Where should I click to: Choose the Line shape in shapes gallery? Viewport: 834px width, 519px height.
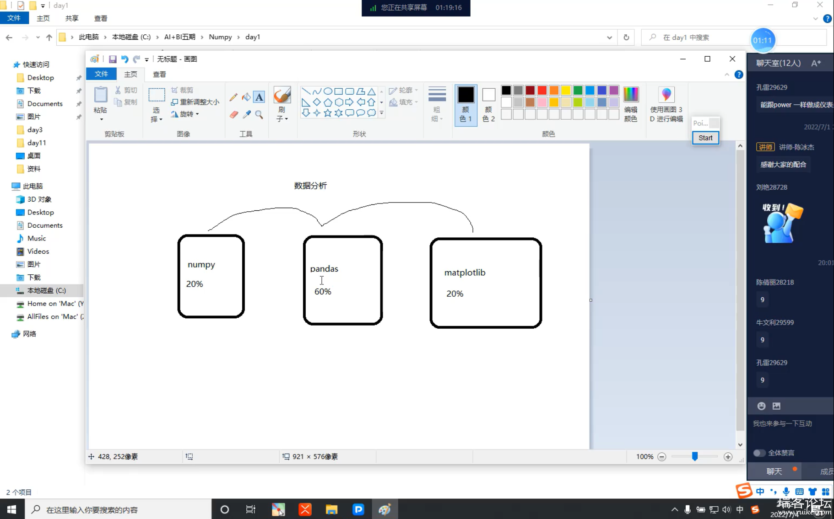[x=306, y=91]
